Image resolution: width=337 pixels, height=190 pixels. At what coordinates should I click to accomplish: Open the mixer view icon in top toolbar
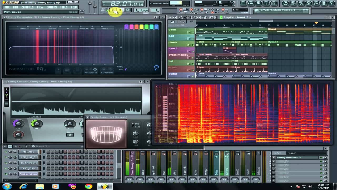tap(274, 3)
